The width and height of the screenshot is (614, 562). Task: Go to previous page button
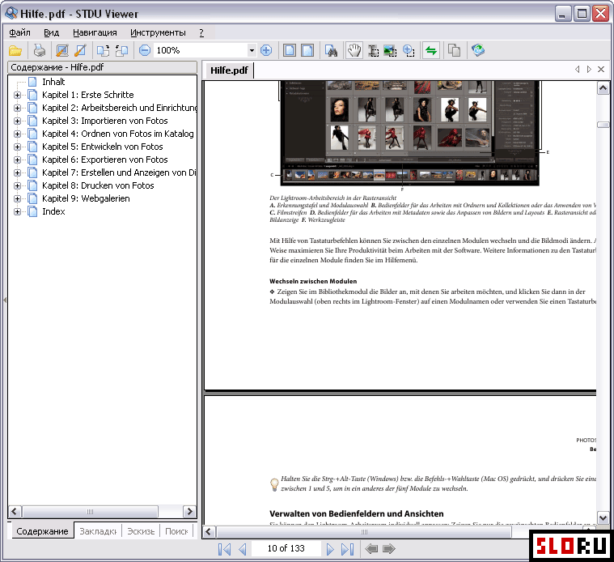coord(243,549)
